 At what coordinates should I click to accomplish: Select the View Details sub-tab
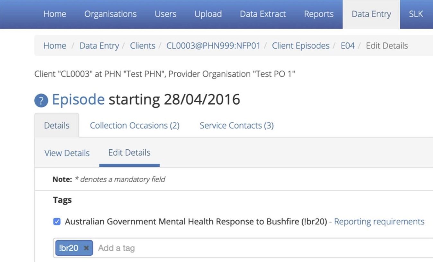click(x=67, y=153)
